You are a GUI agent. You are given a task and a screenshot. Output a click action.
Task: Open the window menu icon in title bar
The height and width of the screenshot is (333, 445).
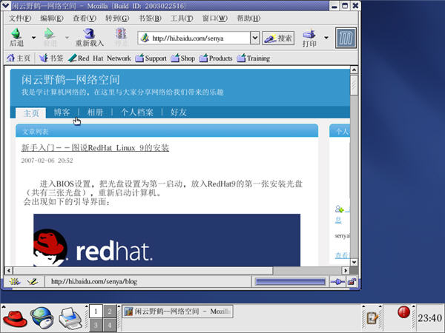(x=5, y=5)
